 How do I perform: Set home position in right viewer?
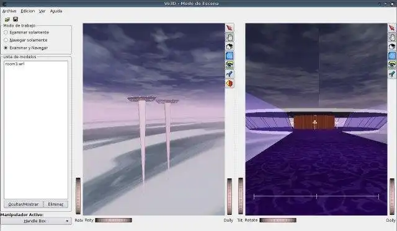point(392,56)
